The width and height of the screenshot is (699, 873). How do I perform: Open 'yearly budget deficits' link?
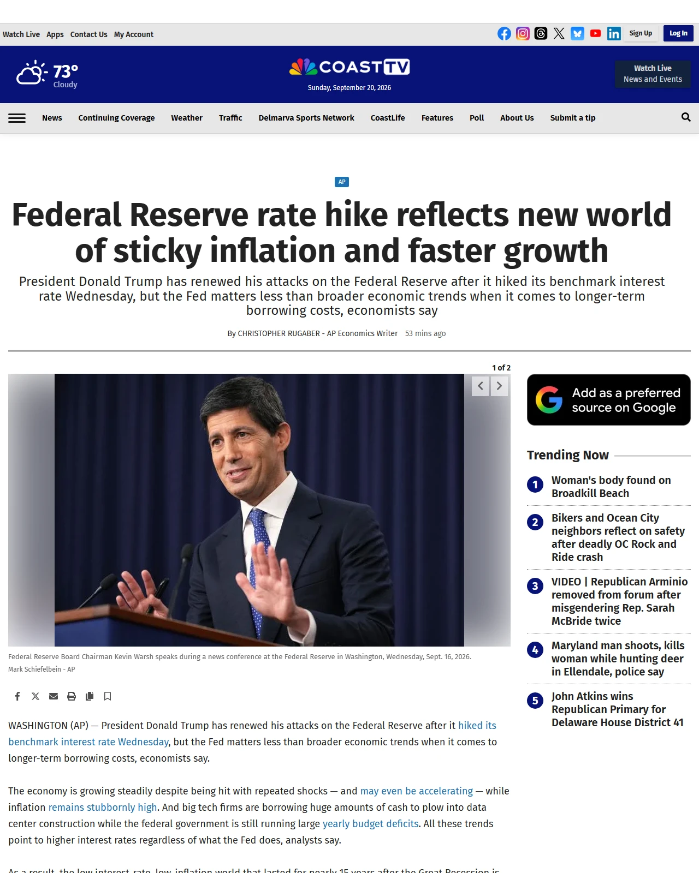point(370,824)
